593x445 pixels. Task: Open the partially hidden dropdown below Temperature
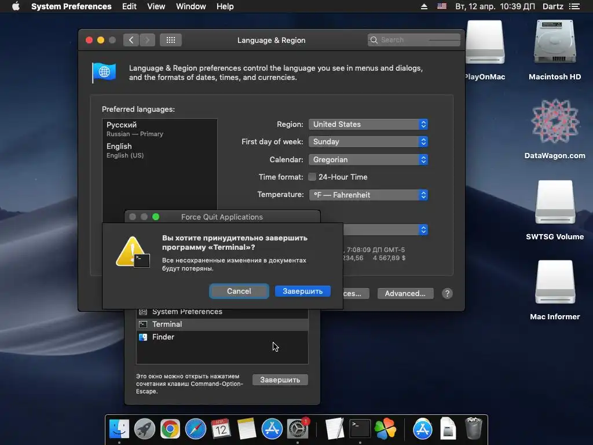click(386, 229)
